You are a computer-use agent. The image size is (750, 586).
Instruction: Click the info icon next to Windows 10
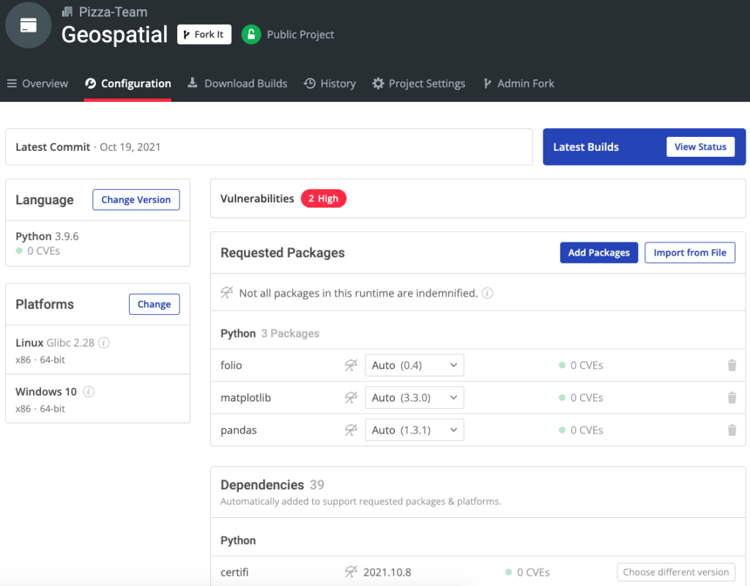click(89, 392)
